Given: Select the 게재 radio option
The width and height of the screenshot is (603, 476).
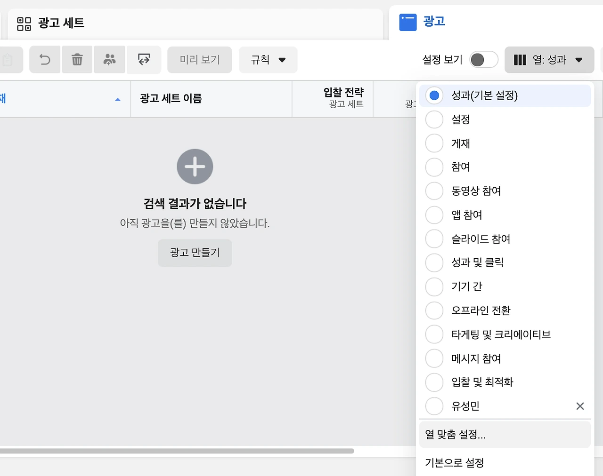Looking at the screenshot, I should click(434, 143).
